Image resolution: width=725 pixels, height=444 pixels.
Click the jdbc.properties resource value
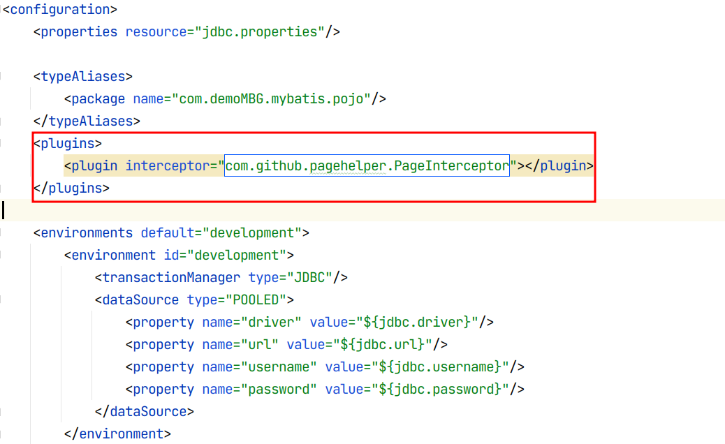click(260, 32)
